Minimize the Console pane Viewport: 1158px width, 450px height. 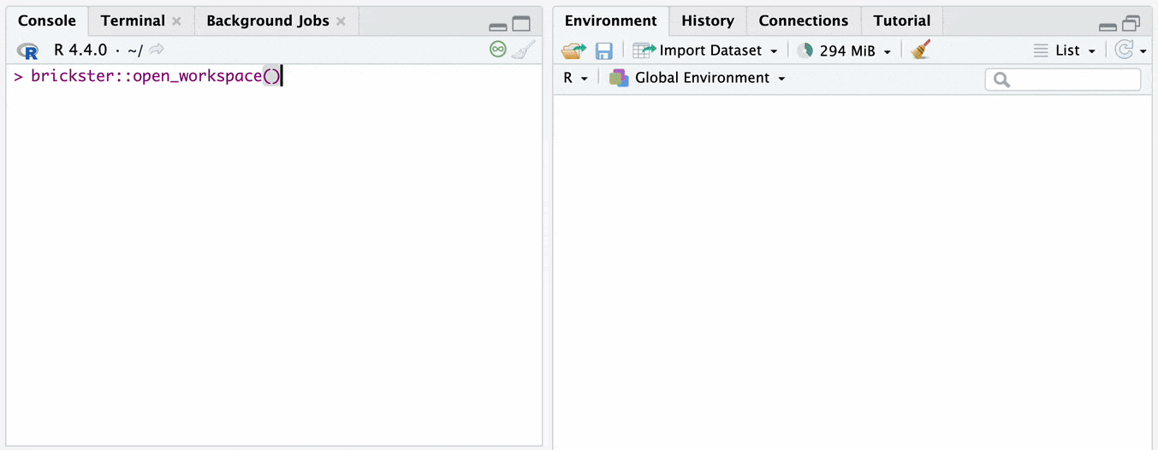point(498,26)
